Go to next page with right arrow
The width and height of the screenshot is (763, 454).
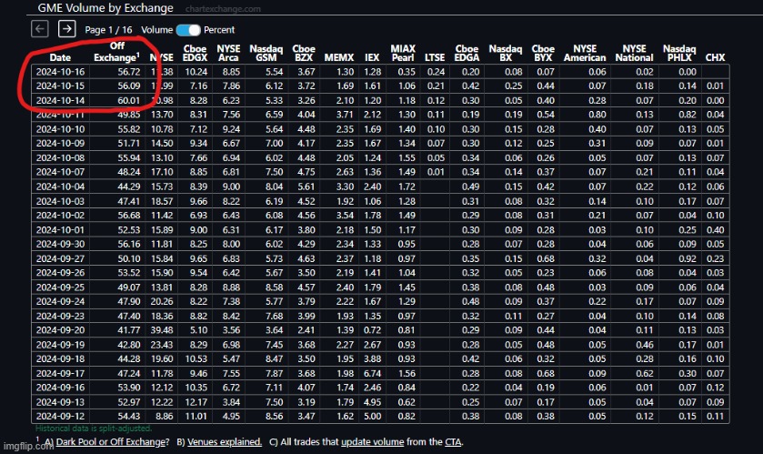pos(66,29)
